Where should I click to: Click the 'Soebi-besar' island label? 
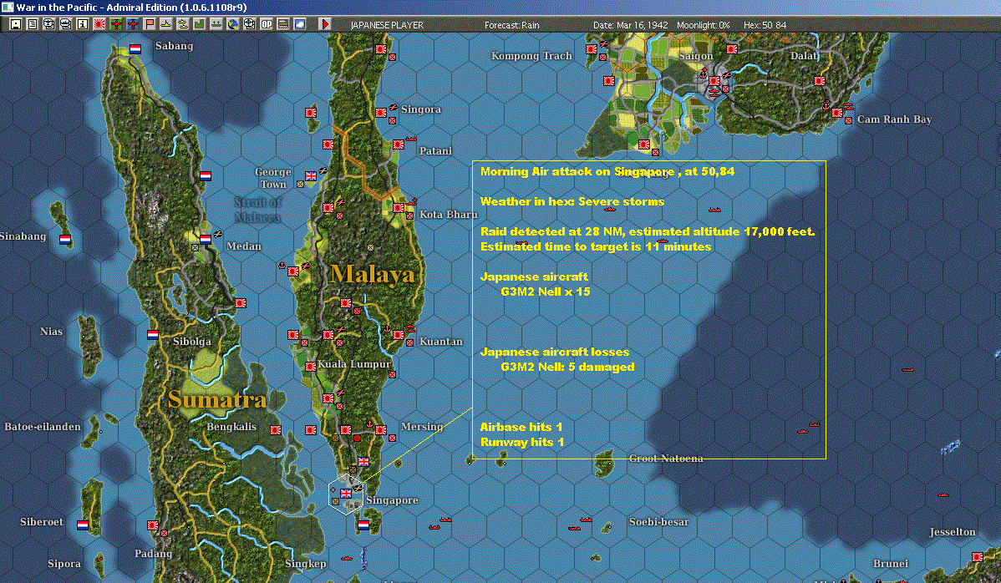coord(658,522)
